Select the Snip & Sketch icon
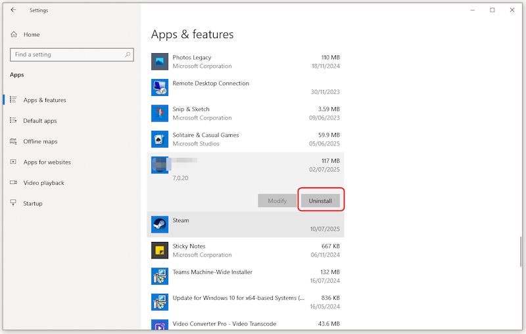The width and height of the screenshot is (526, 334). coord(160,113)
